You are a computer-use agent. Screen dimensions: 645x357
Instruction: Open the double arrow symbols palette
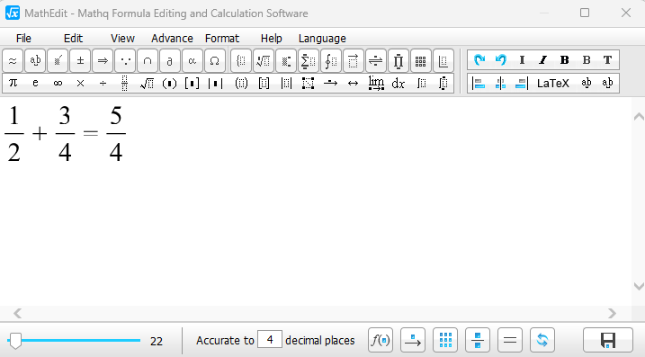point(103,61)
